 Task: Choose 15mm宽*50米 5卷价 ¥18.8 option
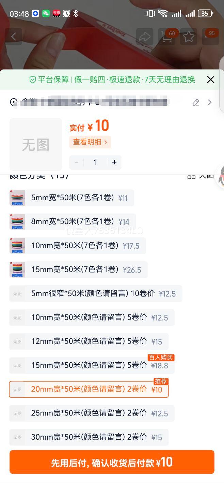coord(92,365)
